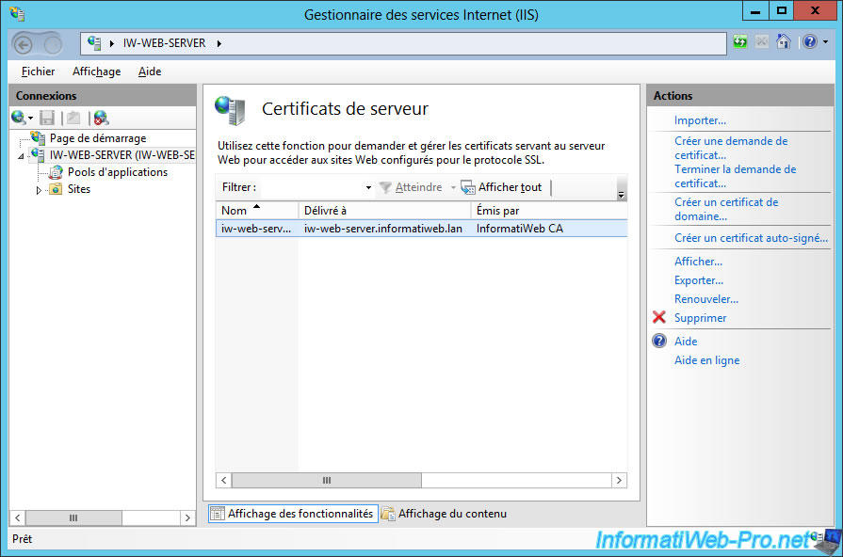Click the Importer... action link

point(700,120)
